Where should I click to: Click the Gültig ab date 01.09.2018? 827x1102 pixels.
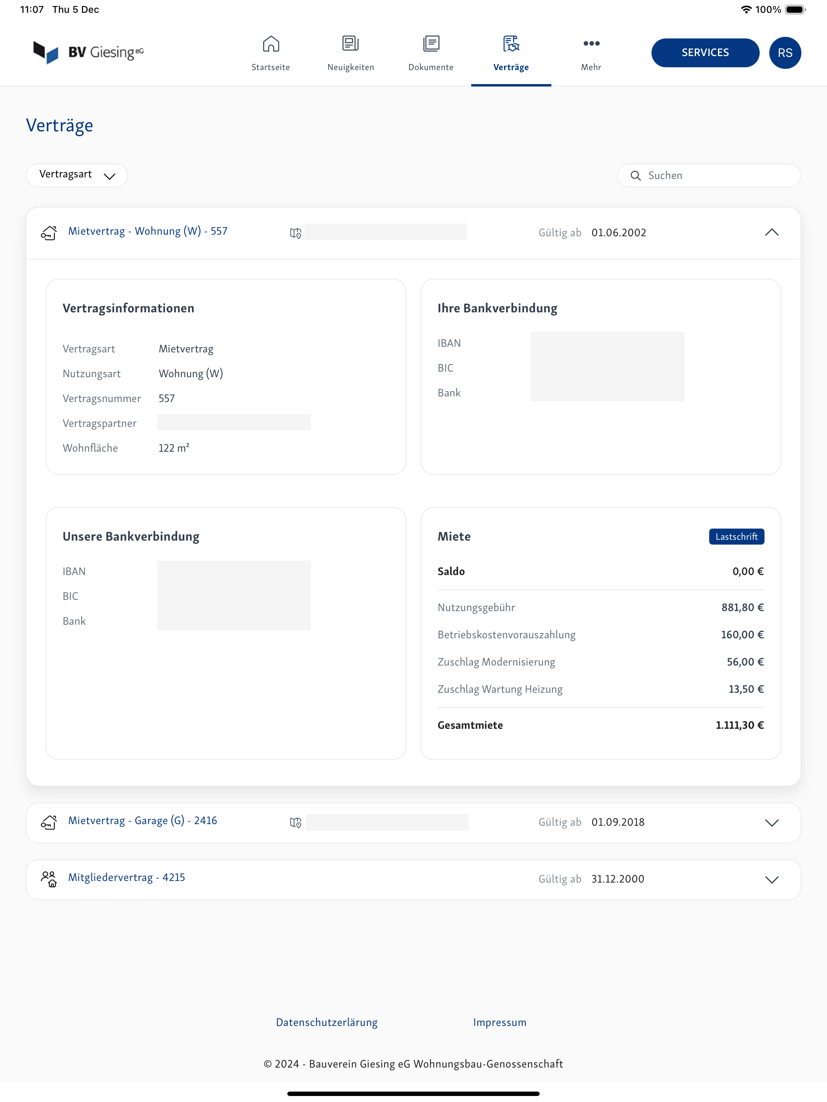617,822
